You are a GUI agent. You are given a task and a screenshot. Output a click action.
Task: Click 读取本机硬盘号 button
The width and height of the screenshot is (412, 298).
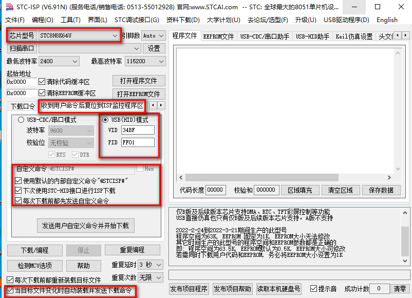click(x=279, y=289)
